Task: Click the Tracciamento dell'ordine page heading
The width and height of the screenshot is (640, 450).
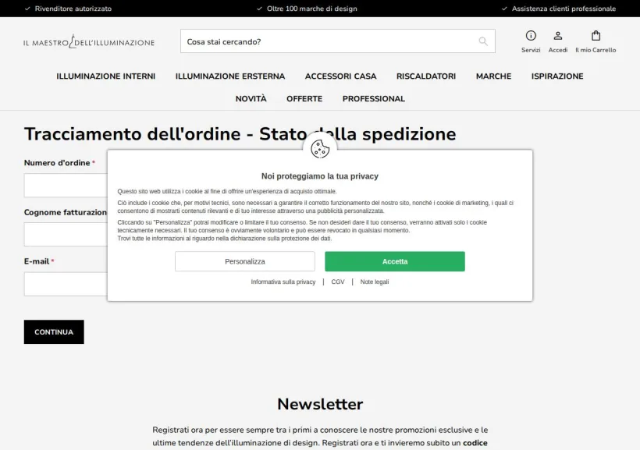Action: pos(240,134)
